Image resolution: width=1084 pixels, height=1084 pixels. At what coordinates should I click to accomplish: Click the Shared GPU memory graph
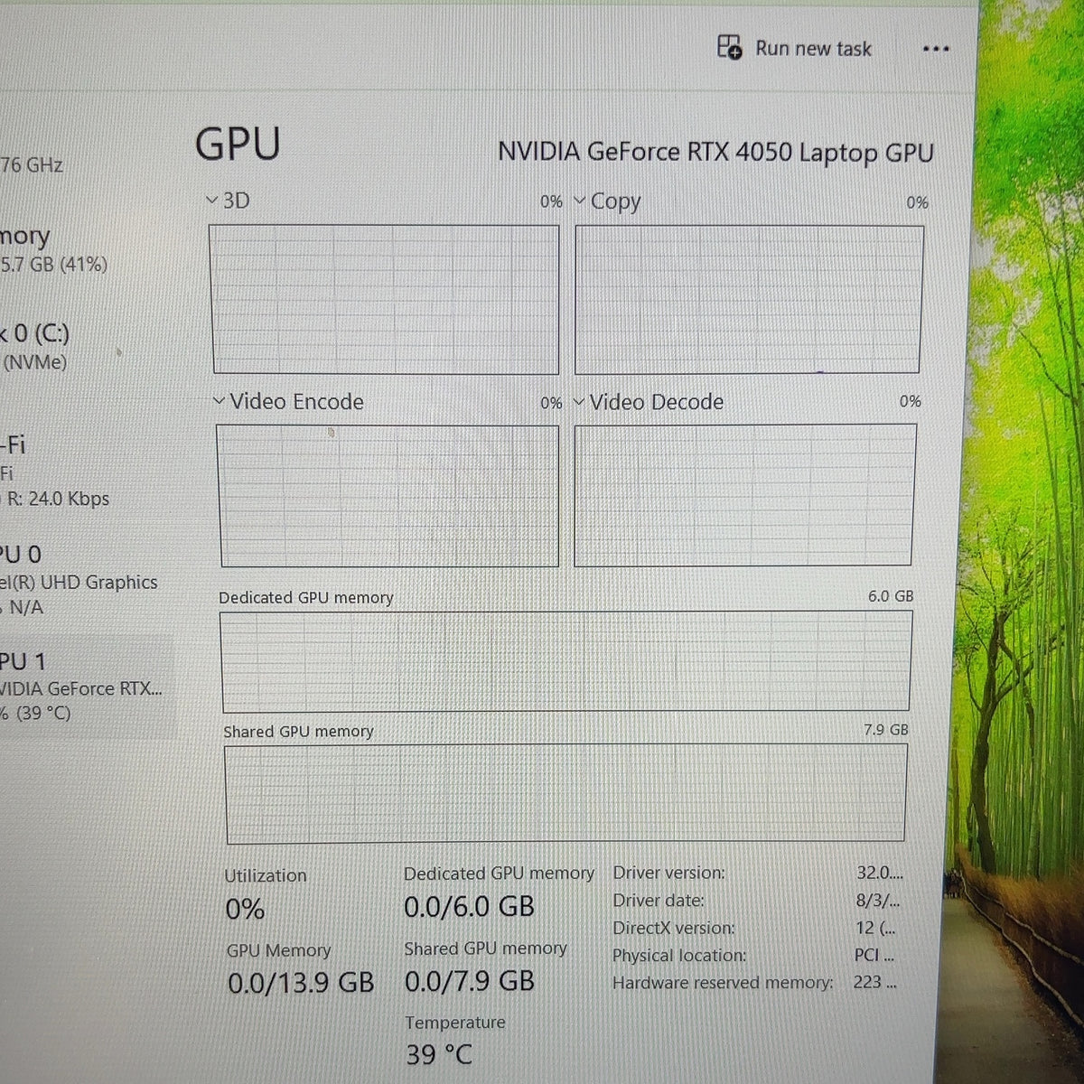(x=566, y=794)
